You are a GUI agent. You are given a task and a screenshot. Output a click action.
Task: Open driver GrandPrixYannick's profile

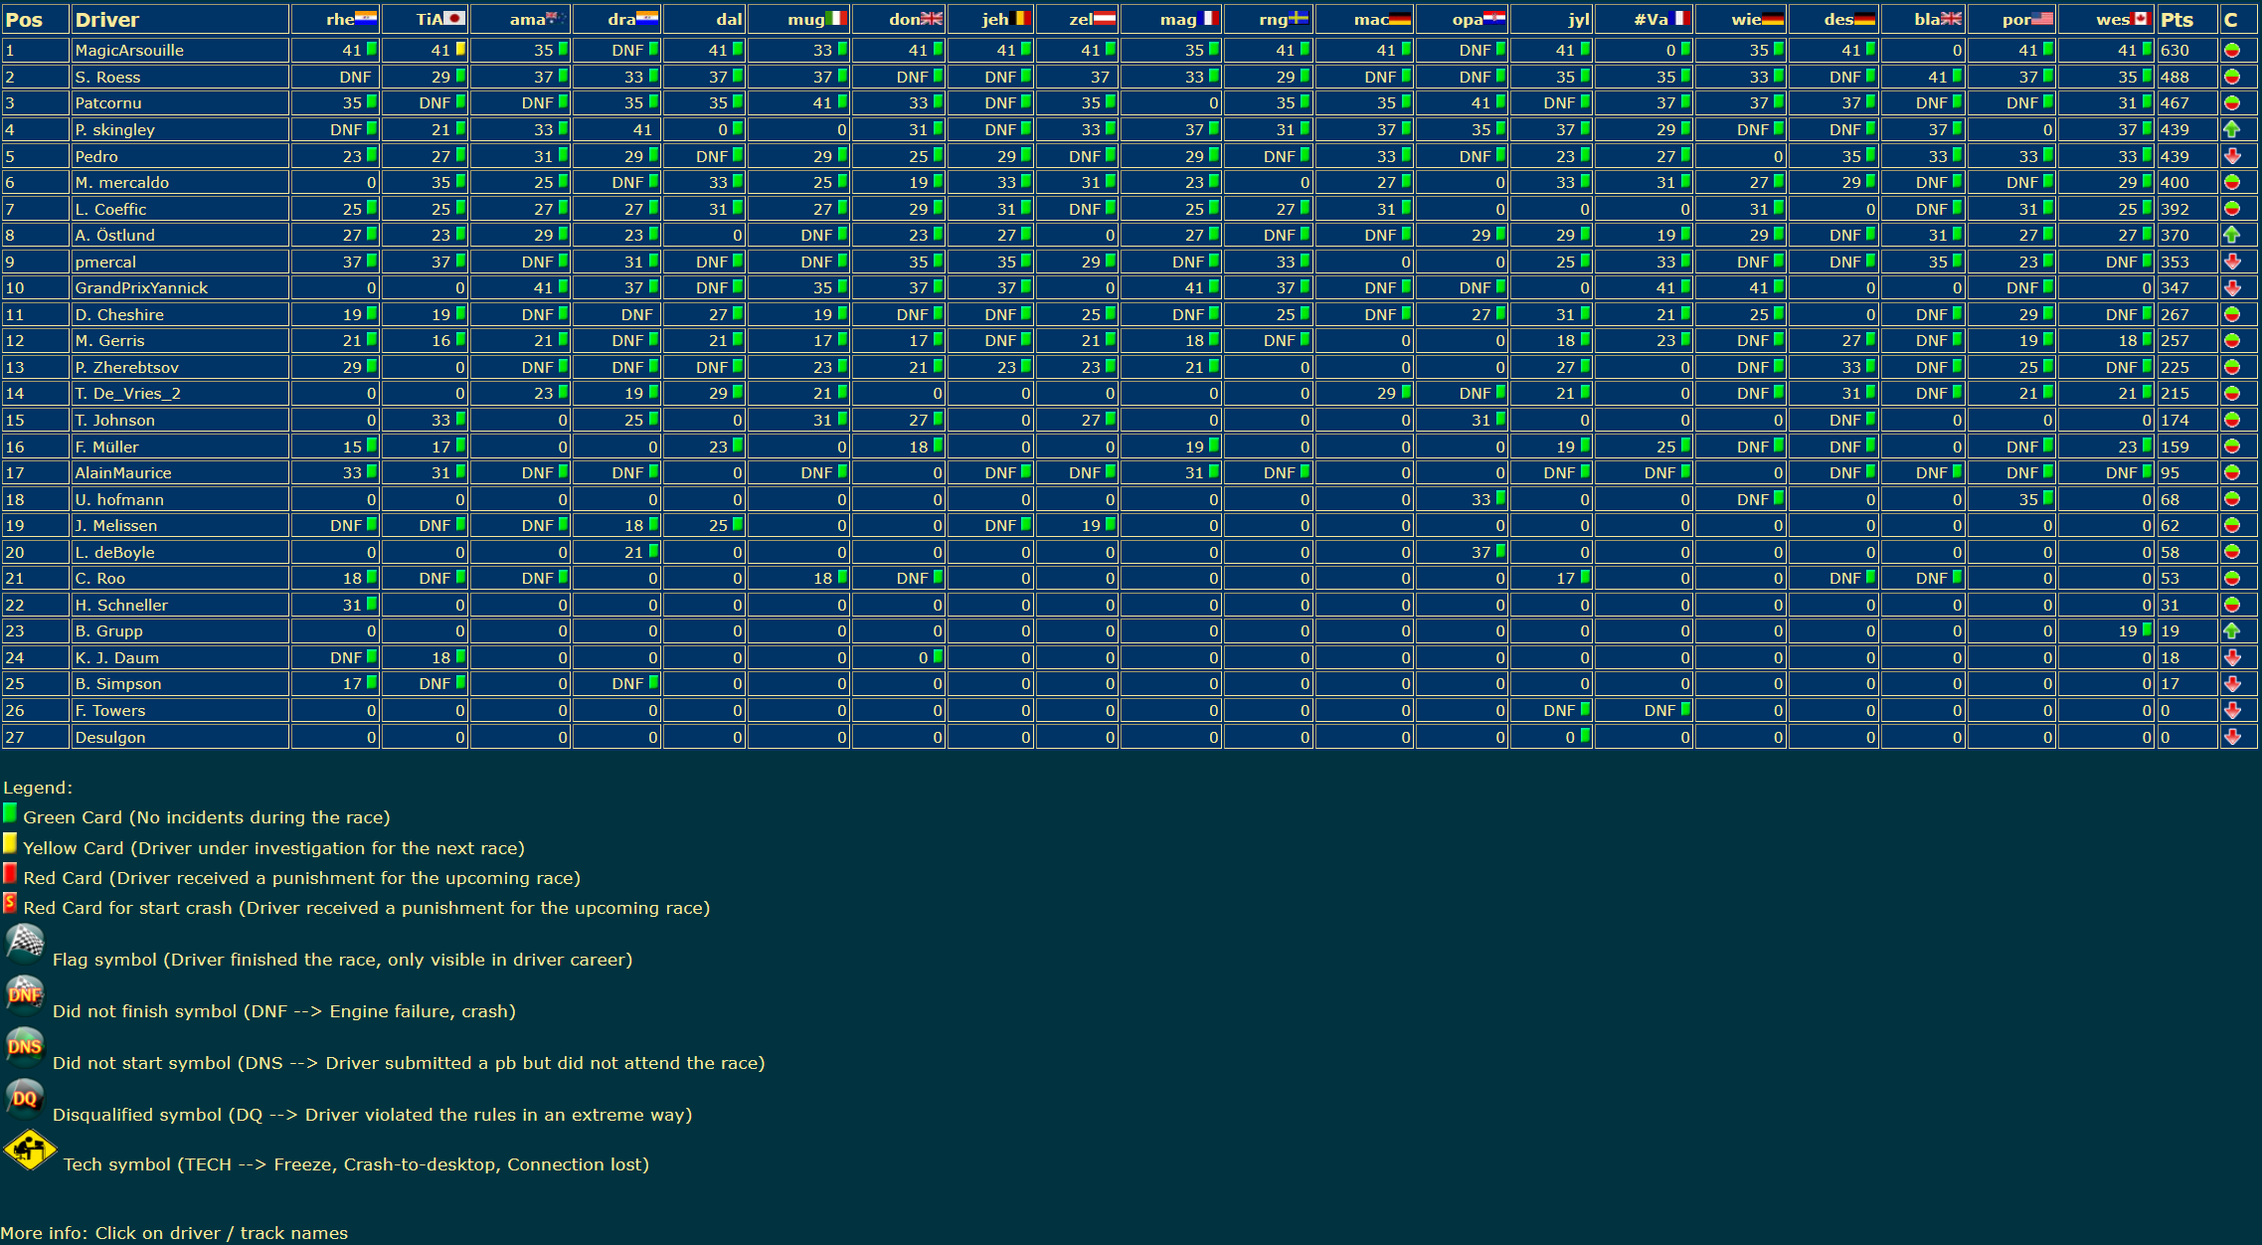coord(141,287)
